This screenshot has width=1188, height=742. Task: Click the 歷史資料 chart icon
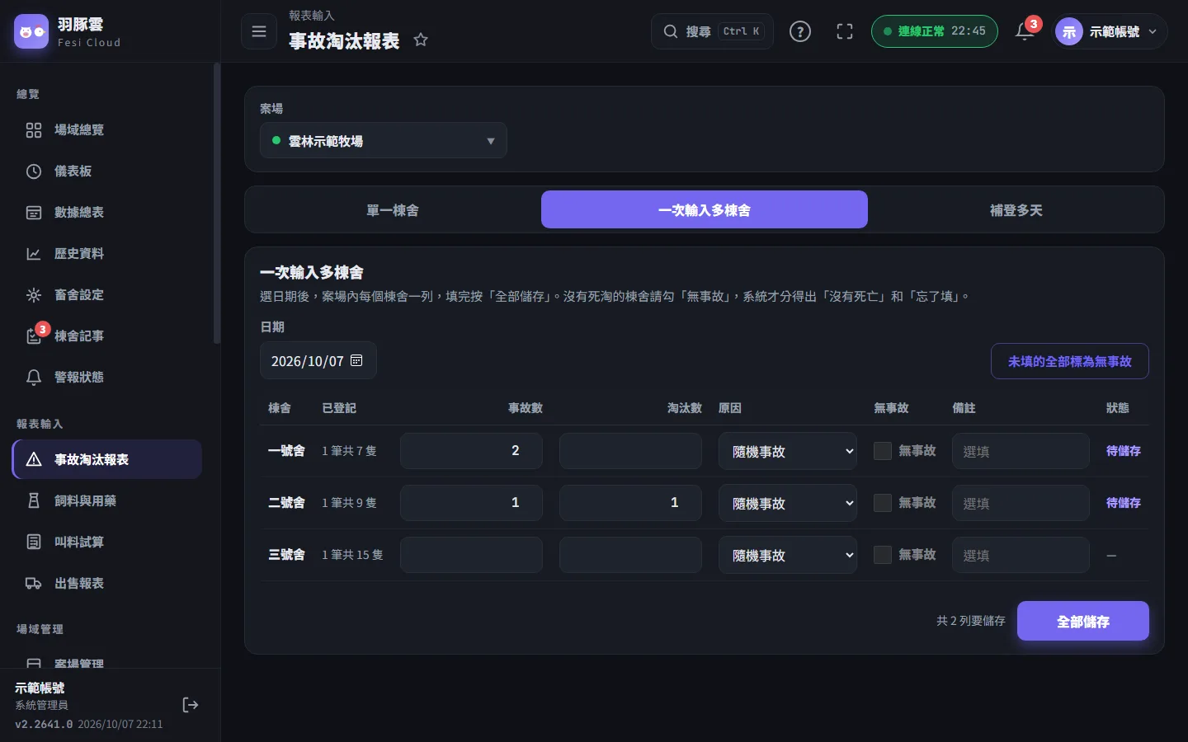(x=34, y=253)
